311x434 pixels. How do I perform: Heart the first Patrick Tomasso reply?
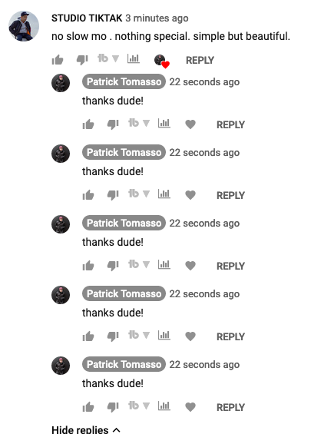pyautogui.click(x=190, y=124)
